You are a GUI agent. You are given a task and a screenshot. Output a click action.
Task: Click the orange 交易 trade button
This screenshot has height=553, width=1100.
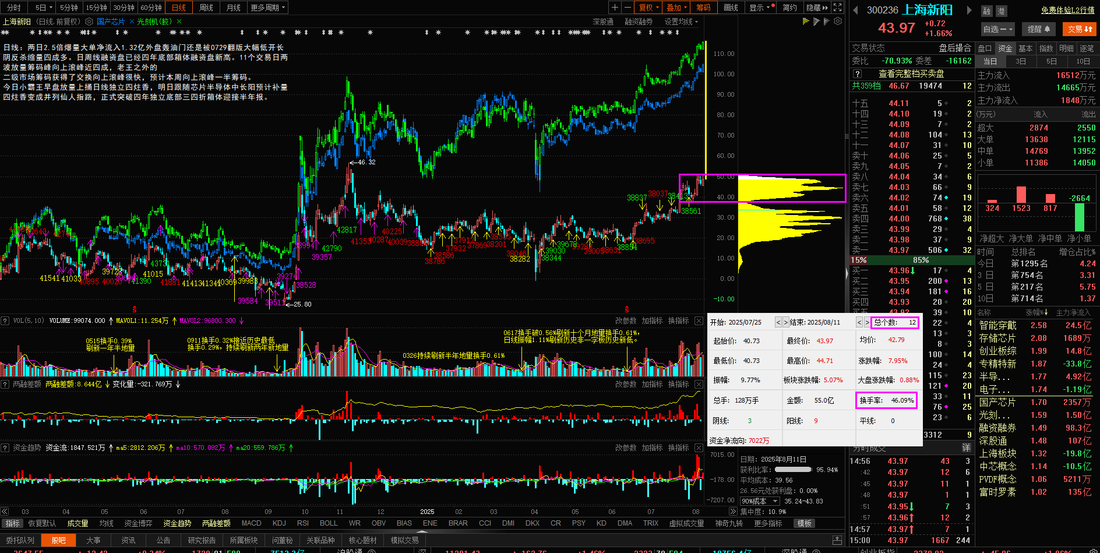(x=1080, y=29)
